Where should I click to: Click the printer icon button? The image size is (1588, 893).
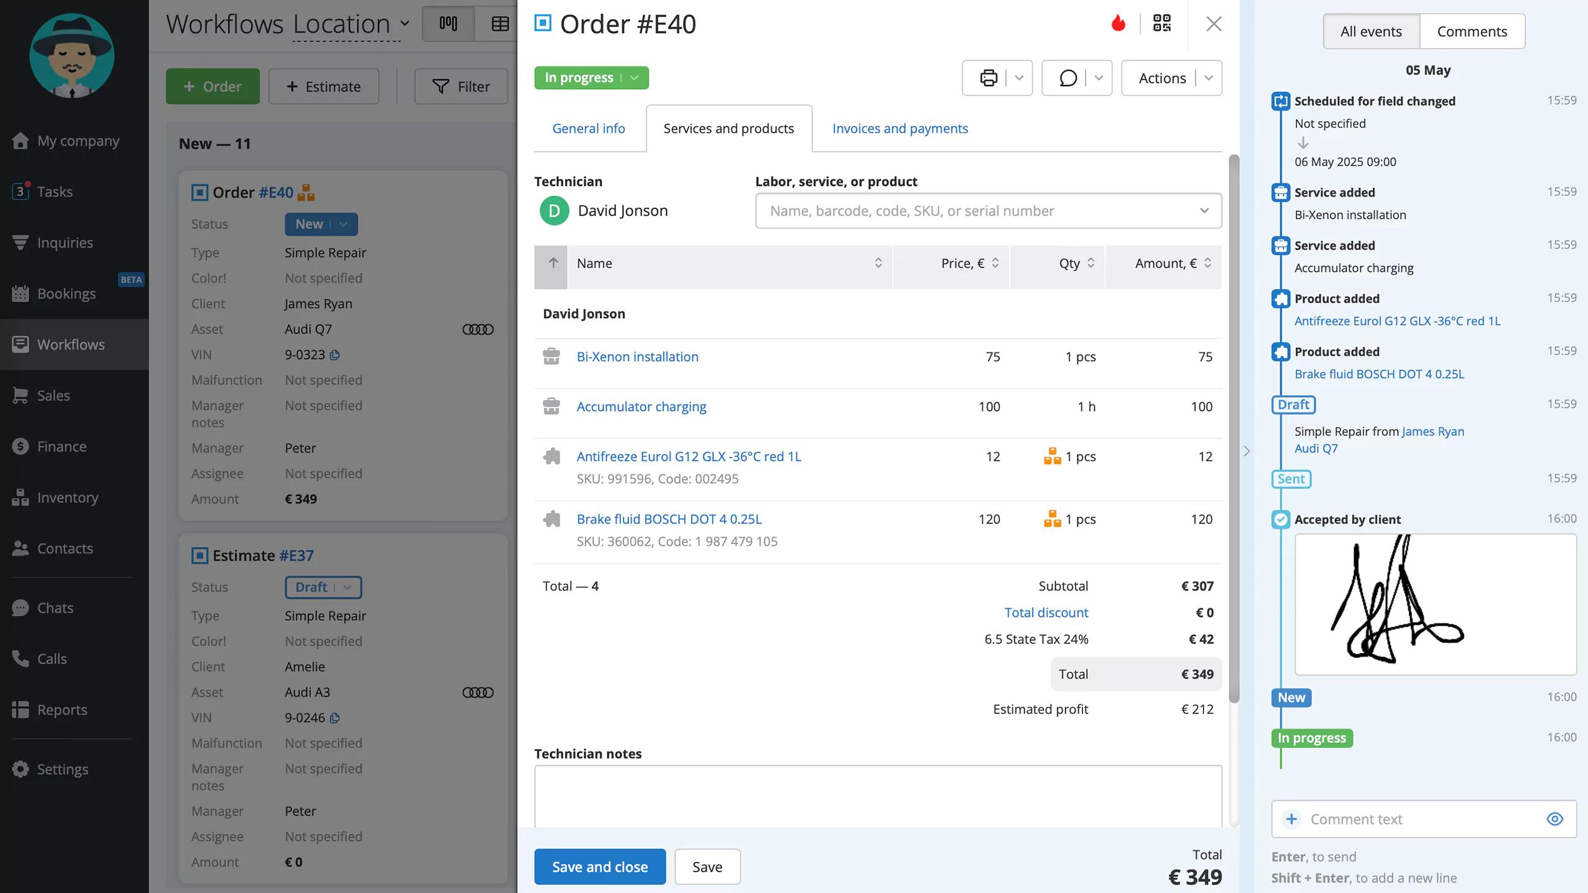(988, 78)
